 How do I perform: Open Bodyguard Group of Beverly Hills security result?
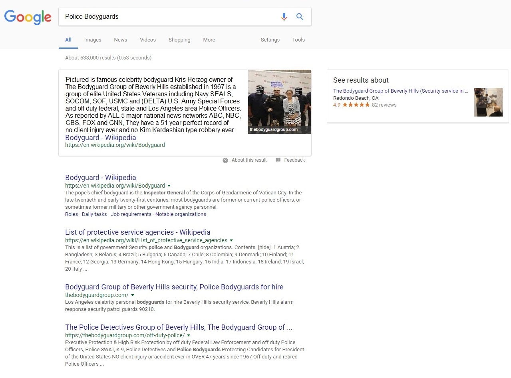click(x=174, y=287)
